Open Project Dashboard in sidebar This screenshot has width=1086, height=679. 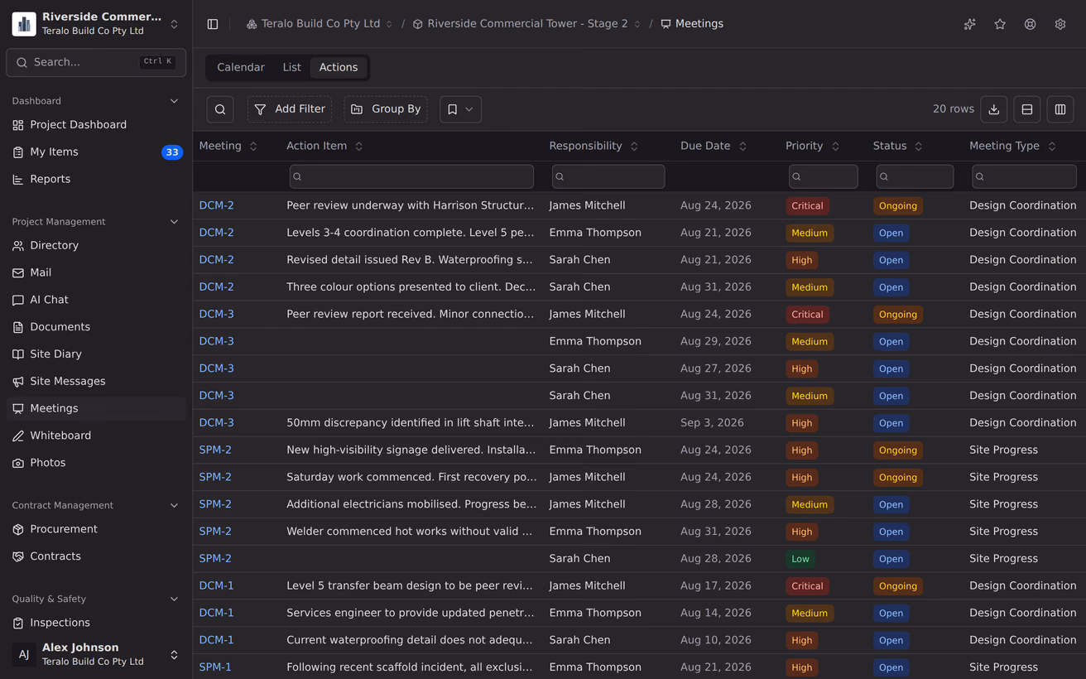96,125
